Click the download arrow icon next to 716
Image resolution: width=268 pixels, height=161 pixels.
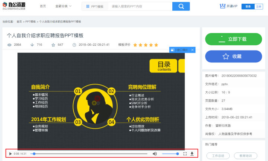click(32, 45)
